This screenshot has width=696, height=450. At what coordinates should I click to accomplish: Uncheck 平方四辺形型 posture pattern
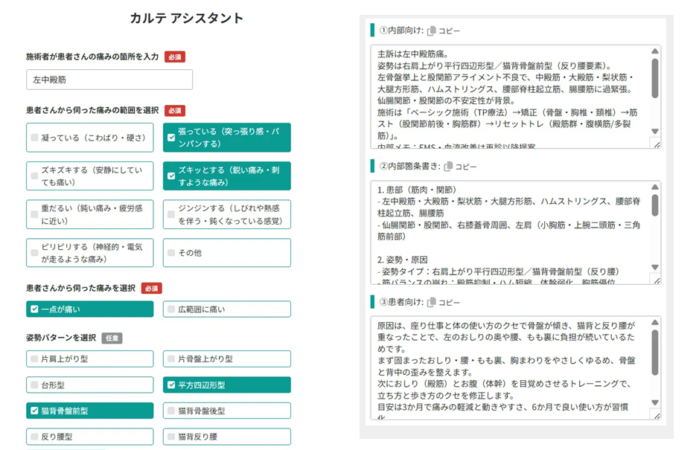pos(227,385)
